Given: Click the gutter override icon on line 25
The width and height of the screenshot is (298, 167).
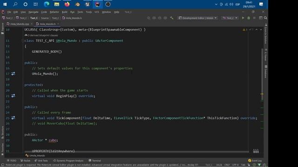Looking at the screenshot, I should tap(13, 118).
